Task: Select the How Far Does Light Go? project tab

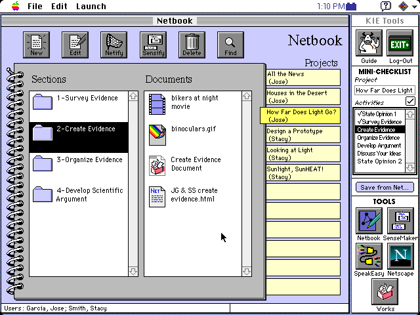Action: pos(300,115)
